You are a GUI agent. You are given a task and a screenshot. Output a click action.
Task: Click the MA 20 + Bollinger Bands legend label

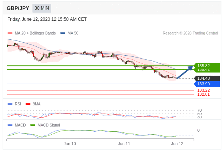click(x=35, y=33)
